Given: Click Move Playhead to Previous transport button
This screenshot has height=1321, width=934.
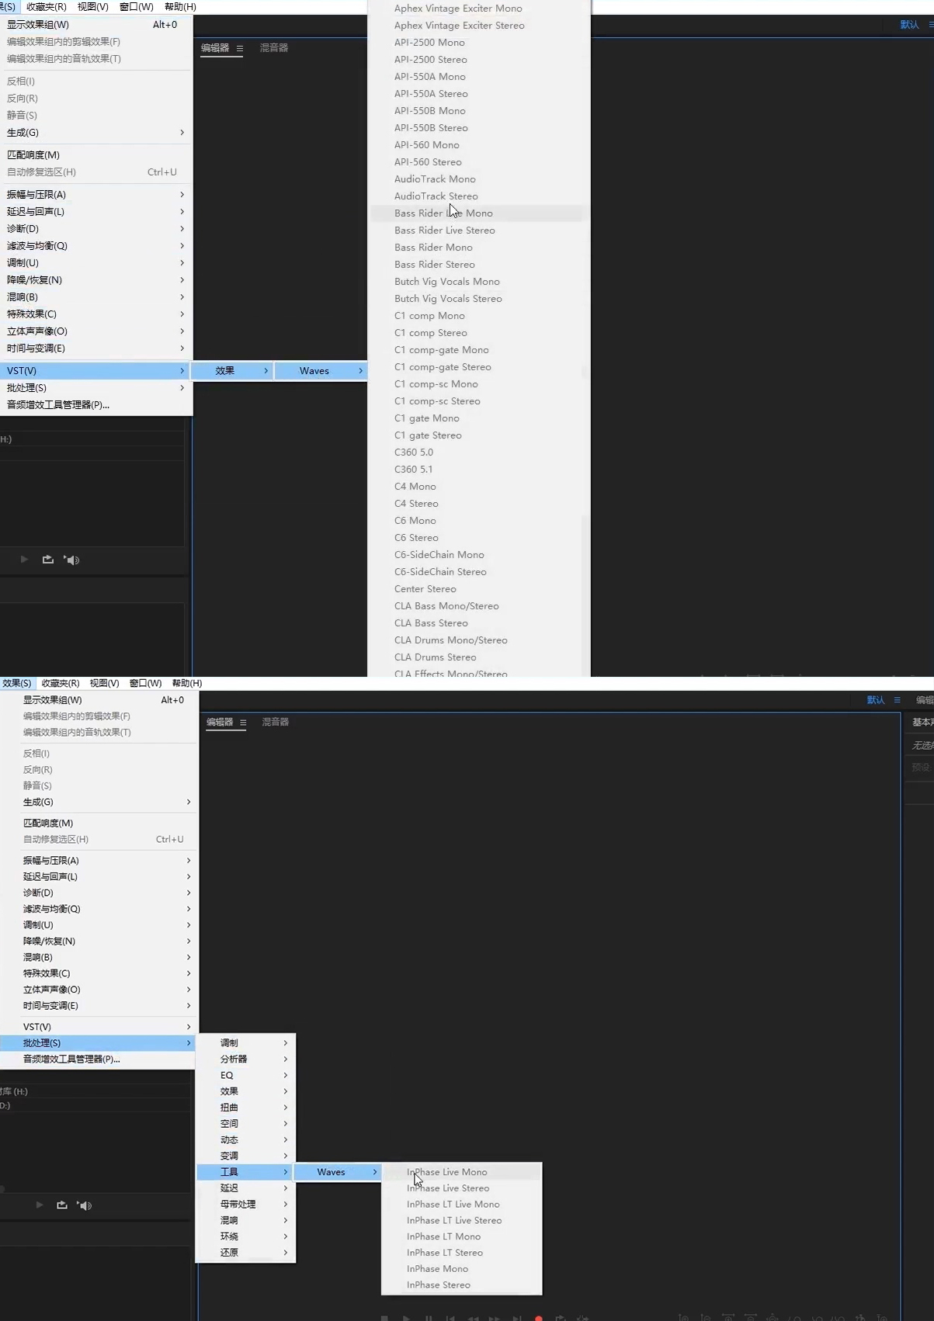Looking at the screenshot, I should coord(450,1318).
